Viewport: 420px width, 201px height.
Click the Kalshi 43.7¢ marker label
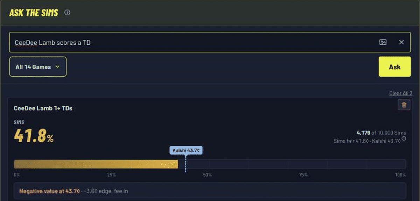click(x=186, y=150)
